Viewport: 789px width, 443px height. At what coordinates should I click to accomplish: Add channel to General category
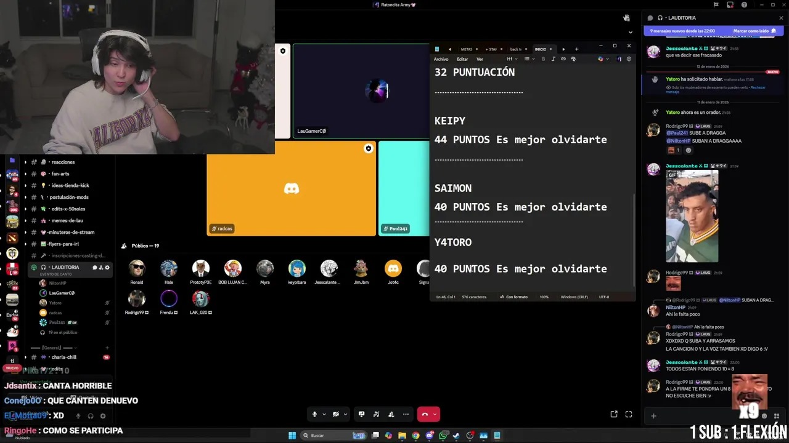tap(107, 348)
